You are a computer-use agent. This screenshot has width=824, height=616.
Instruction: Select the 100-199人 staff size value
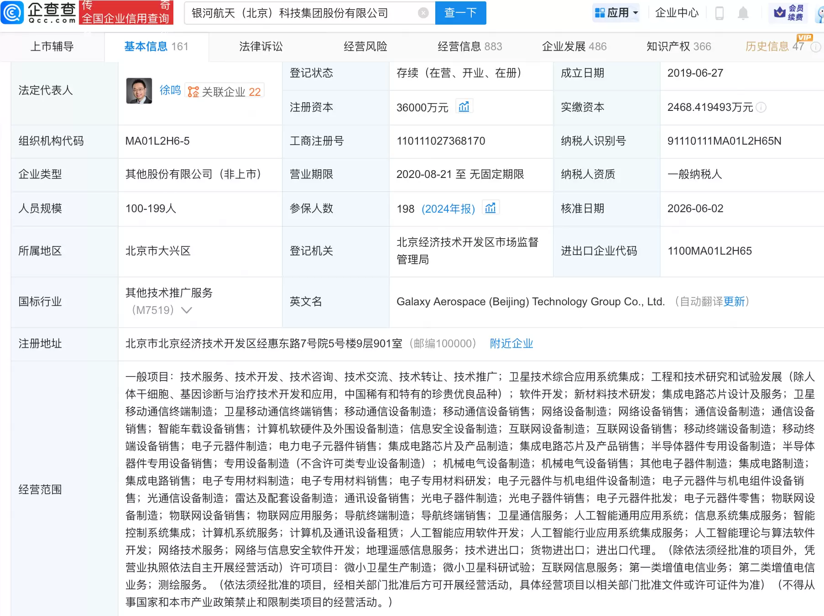point(151,209)
